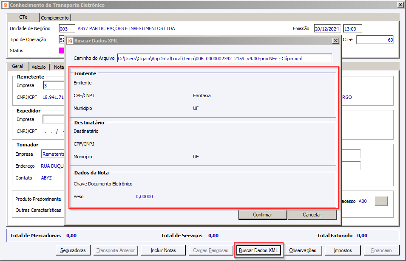The width and height of the screenshot is (406, 261).
Task: Click the Unidade de Negócio code field
Action: click(x=67, y=29)
